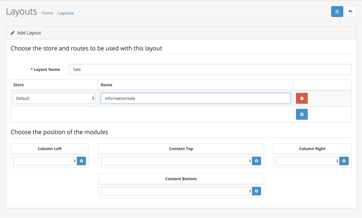Open the Store dropdown showing Default
362x218 pixels.
pyautogui.click(x=54, y=99)
